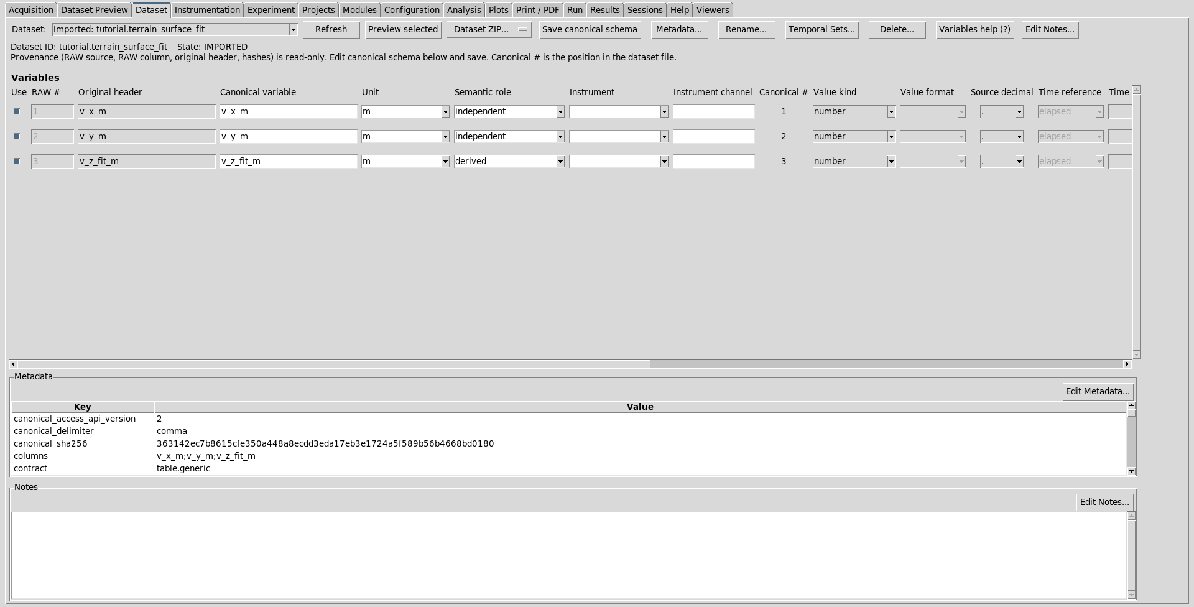Open the Instrumentation tab
This screenshot has width=1194, height=607.
point(207,10)
